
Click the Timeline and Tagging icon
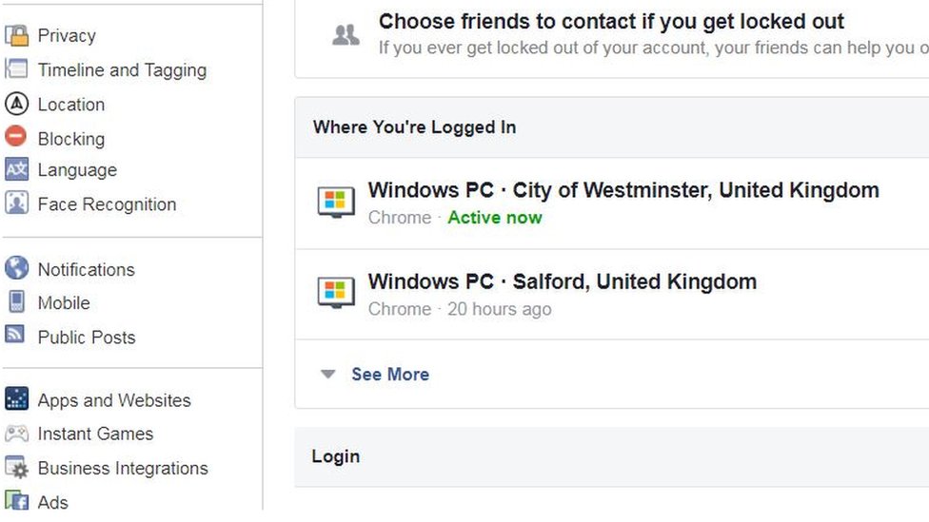click(x=16, y=69)
